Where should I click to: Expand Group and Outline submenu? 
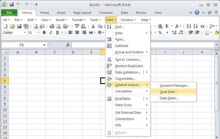pos(128,52)
